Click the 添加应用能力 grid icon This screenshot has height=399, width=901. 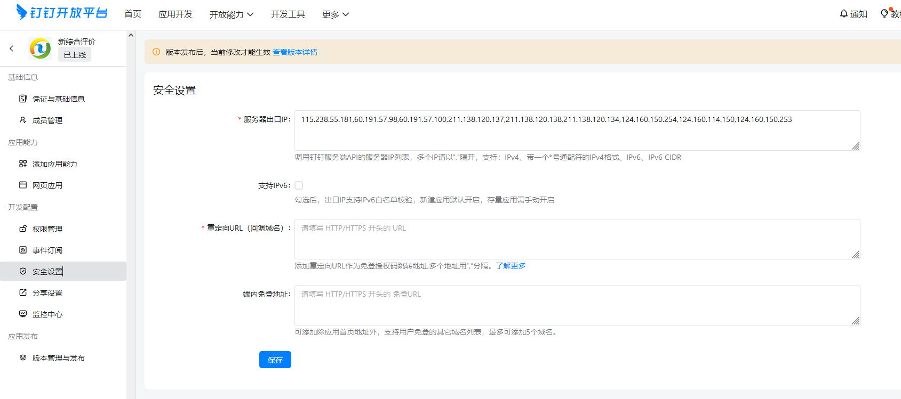click(23, 164)
